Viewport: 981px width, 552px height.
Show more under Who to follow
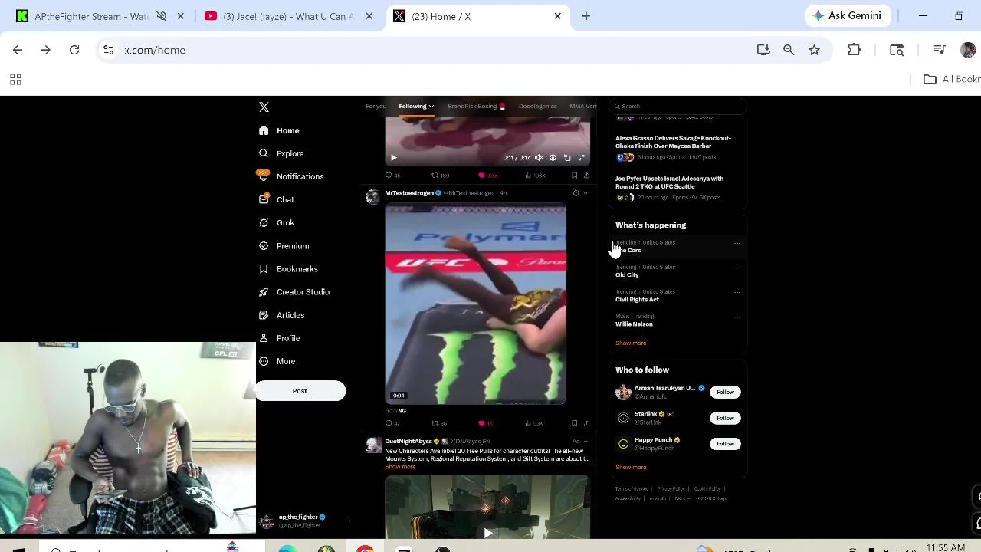pos(631,468)
